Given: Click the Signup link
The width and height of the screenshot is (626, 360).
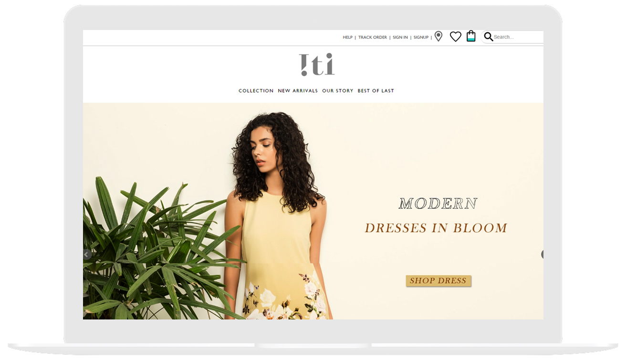Looking at the screenshot, I should 421,37.
